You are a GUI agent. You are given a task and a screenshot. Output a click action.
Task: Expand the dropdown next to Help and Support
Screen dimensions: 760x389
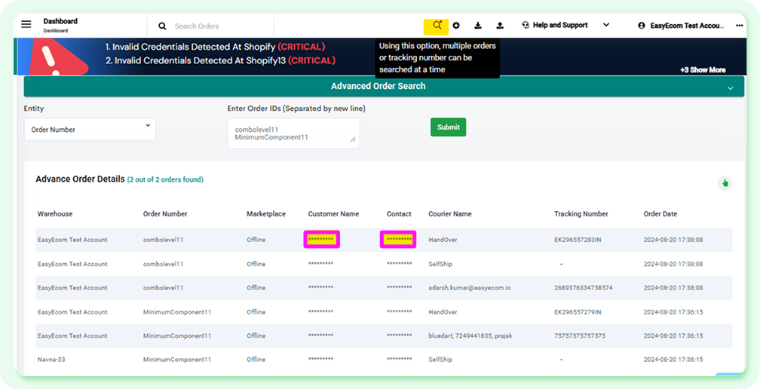pyautogui.click(x=606, y=25)
